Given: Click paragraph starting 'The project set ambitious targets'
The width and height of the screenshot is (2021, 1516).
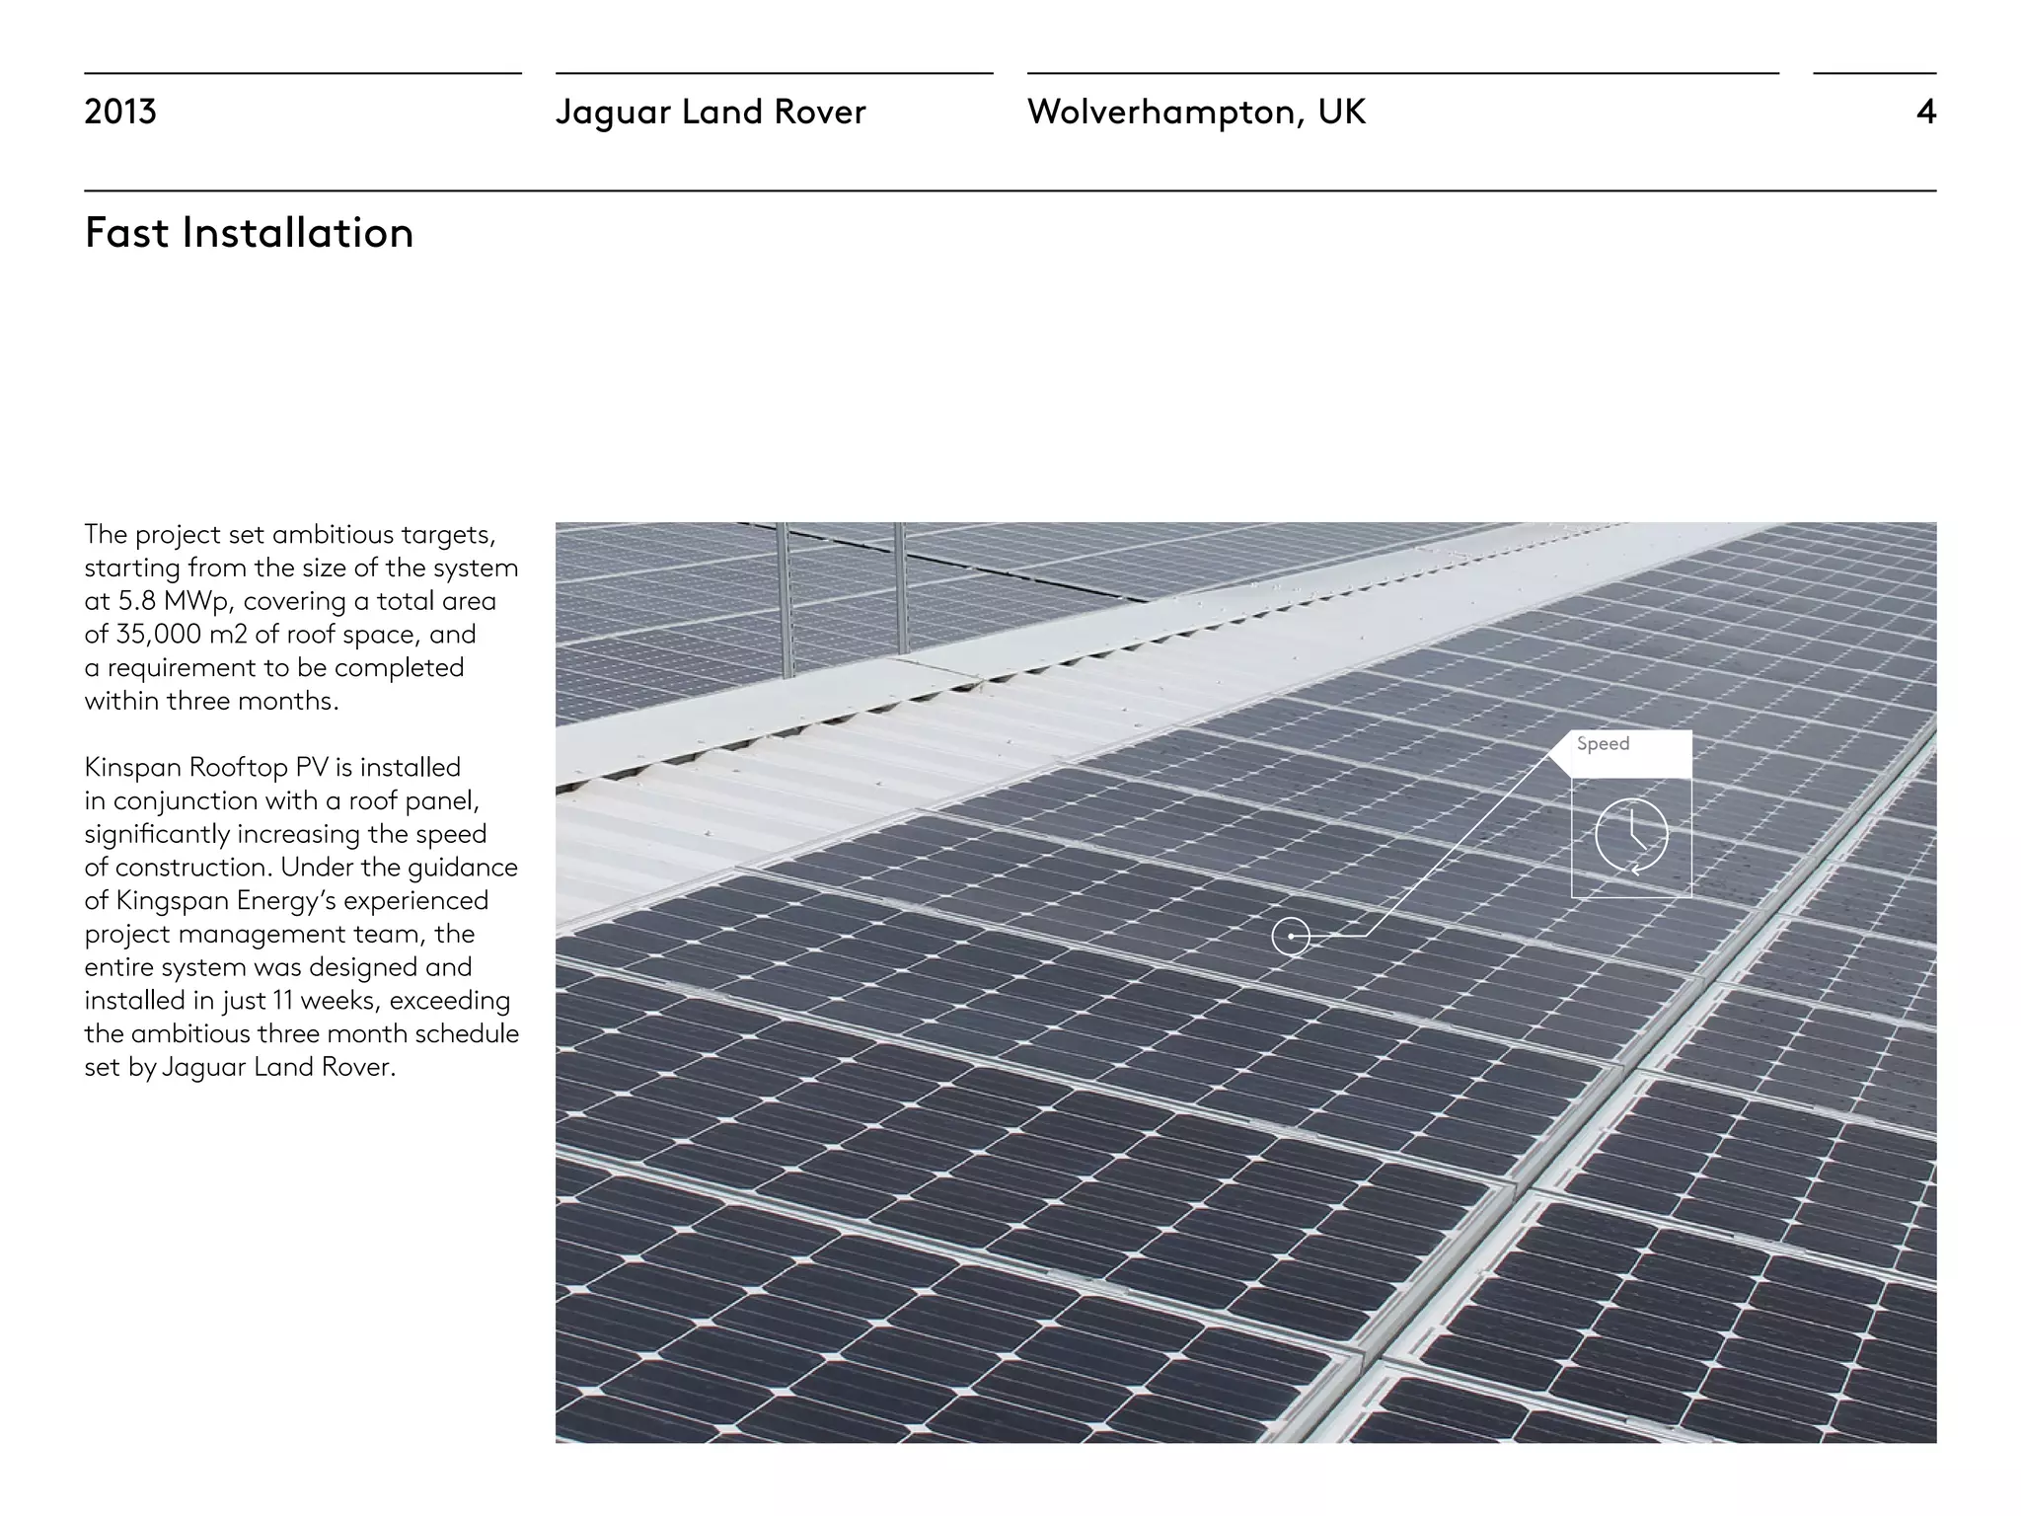Looking at the screenshot, I should [301, 617].
